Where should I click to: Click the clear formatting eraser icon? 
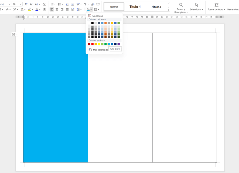pyautogui.click(x=44, y=4)
